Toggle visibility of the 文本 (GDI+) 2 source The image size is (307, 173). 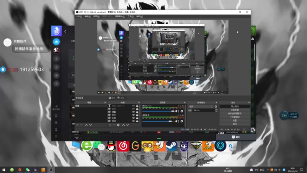[133, 106]
